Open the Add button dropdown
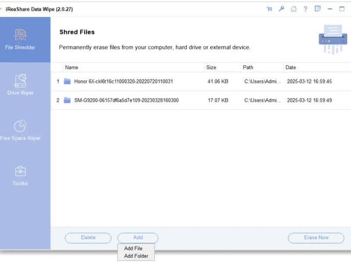 coord(138,238)
